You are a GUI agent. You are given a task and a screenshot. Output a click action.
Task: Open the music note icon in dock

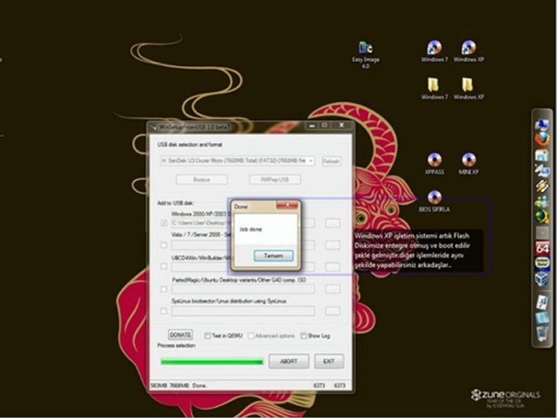pyautogui.click(x=542, y=302)
